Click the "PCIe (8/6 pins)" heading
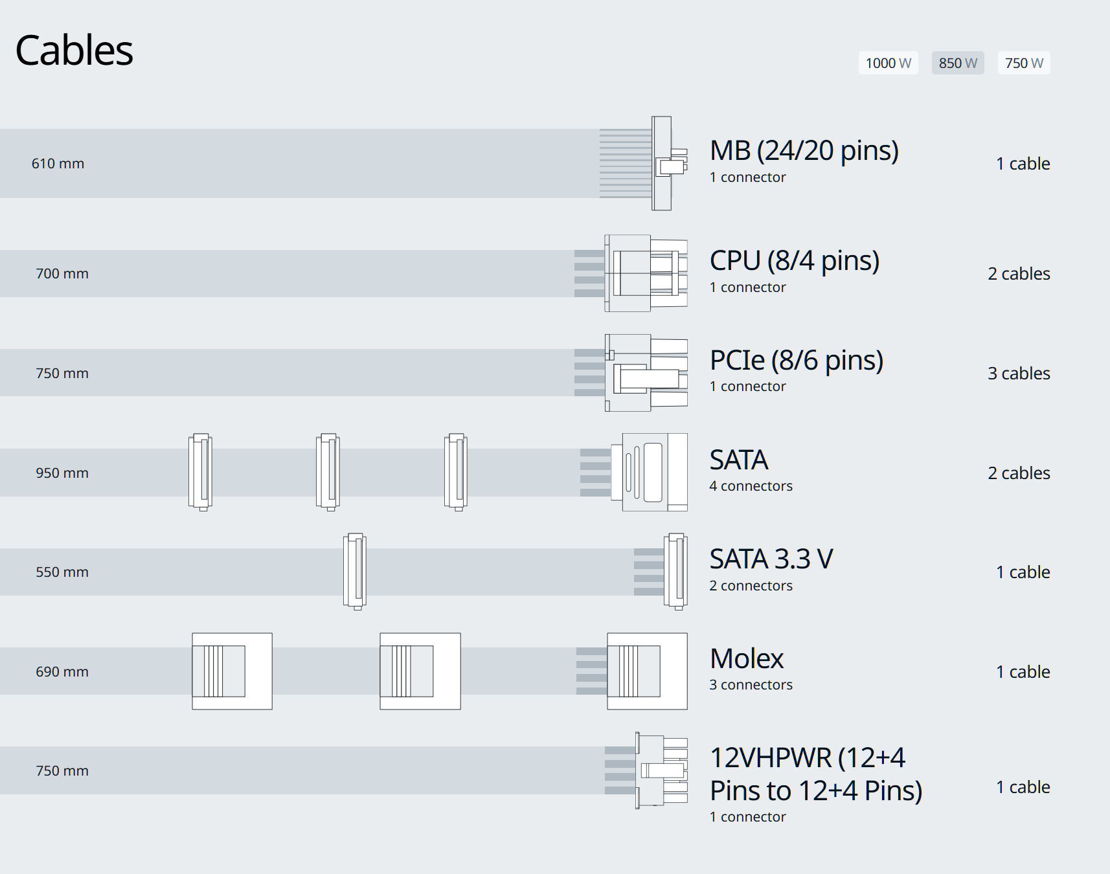 796,360
